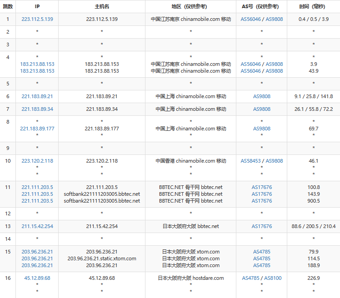
Task: Click AS56046 link in hop 1 row
Action: pyautogui.click(x=250, y=19)
